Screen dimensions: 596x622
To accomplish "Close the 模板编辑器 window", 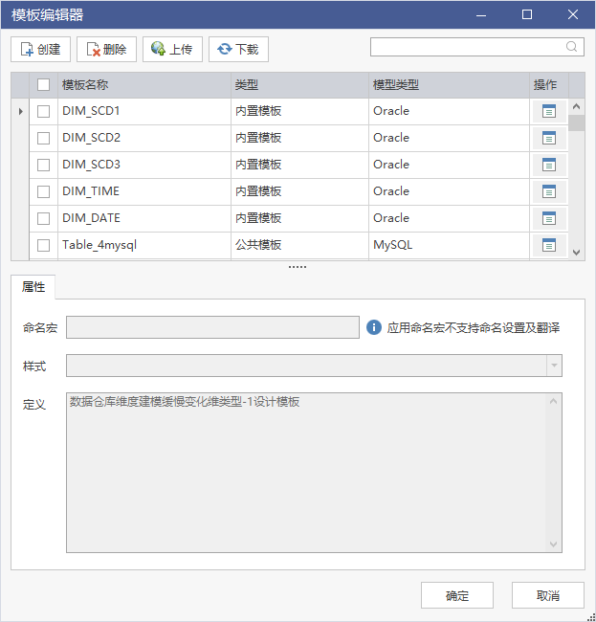I will coord(573,15).
